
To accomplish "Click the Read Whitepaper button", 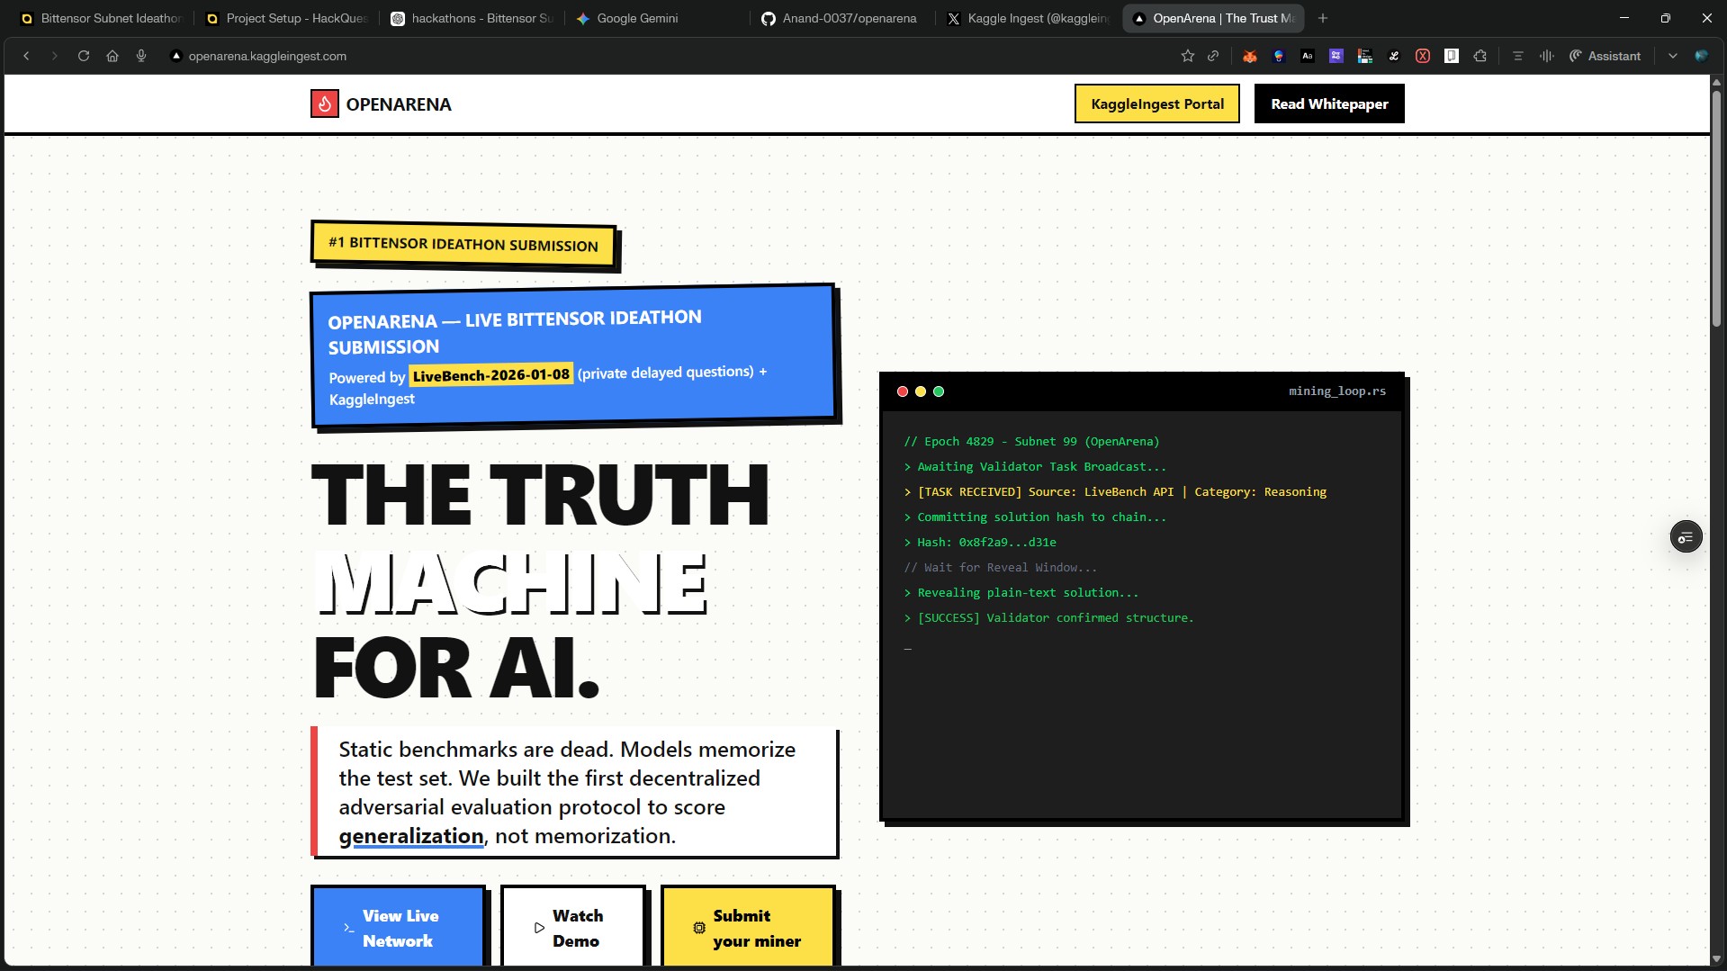I will click(x=1328, y=103).
